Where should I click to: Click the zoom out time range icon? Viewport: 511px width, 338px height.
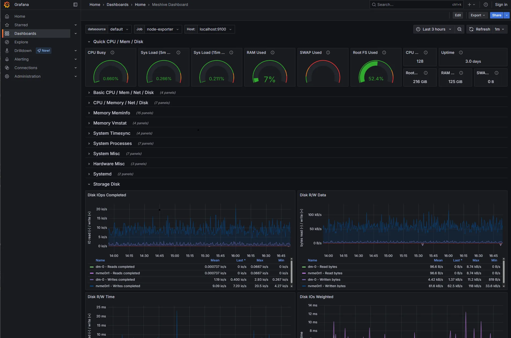459,29
